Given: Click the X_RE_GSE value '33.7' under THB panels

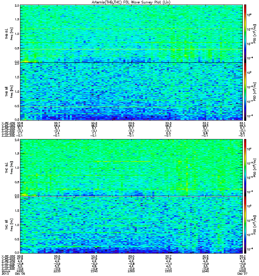Looking at the screenshot, I should [57, 123].
